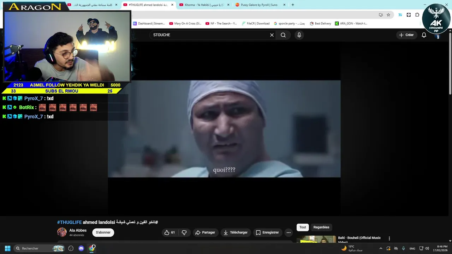Screen dimensions: 452x254
Task: Open the Dashboard | Stream... bookmark
Action: (x=149, y=24)
